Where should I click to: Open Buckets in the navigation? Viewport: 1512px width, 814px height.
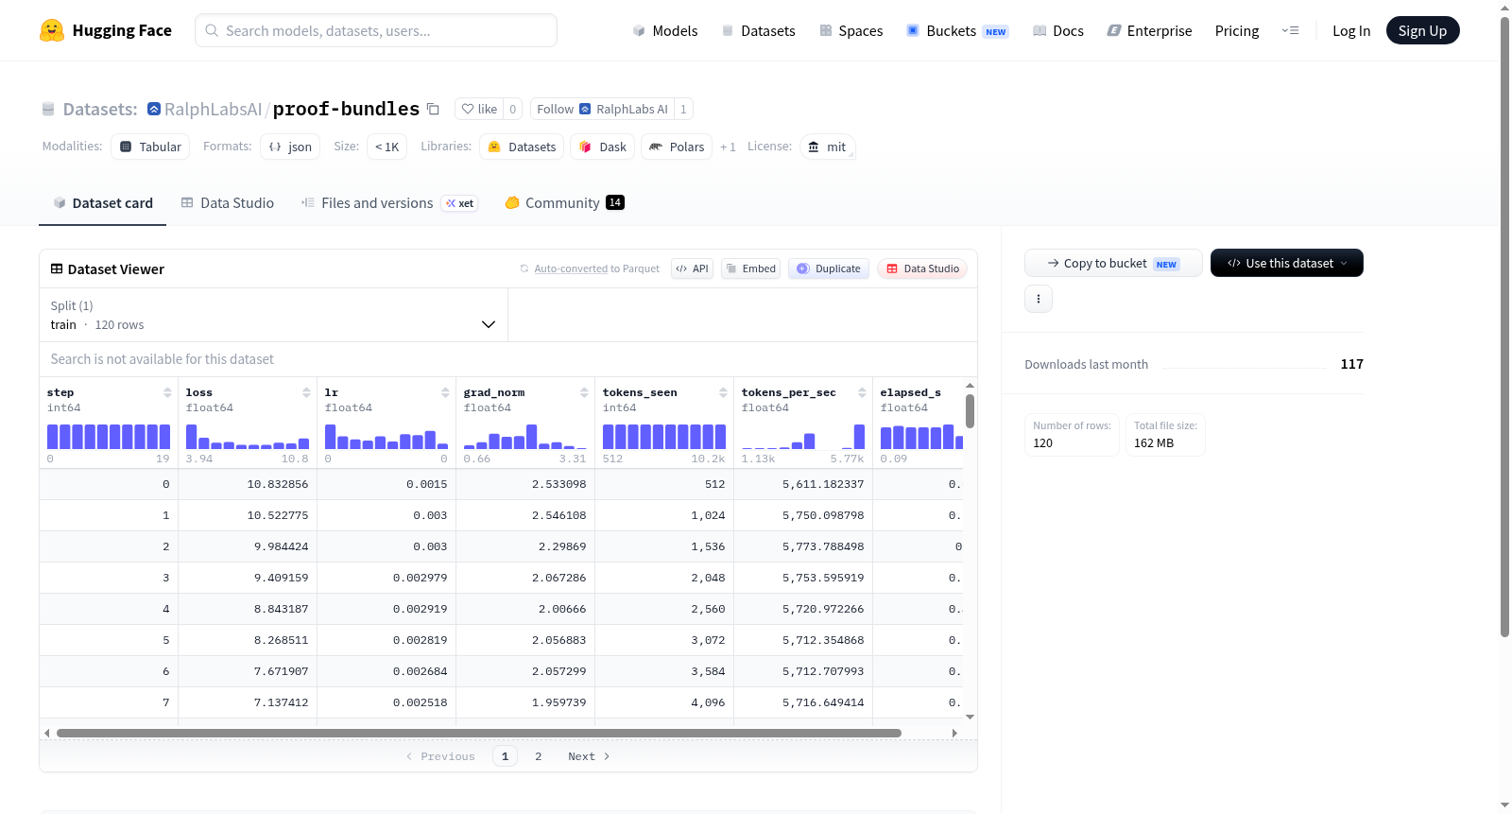coord(957,30)
